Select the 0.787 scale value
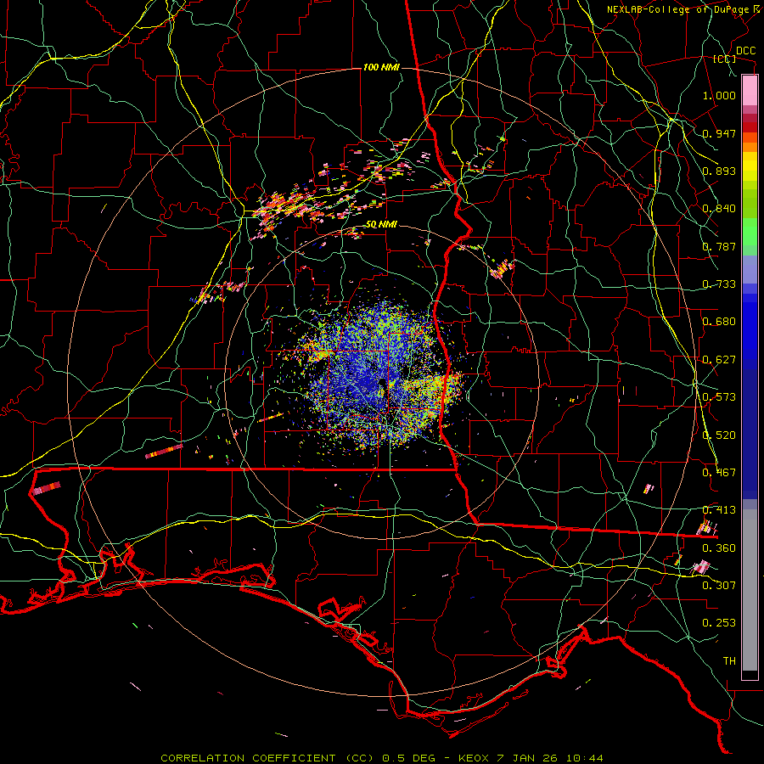Screen dimensions: 764x764 click(719, 246)
